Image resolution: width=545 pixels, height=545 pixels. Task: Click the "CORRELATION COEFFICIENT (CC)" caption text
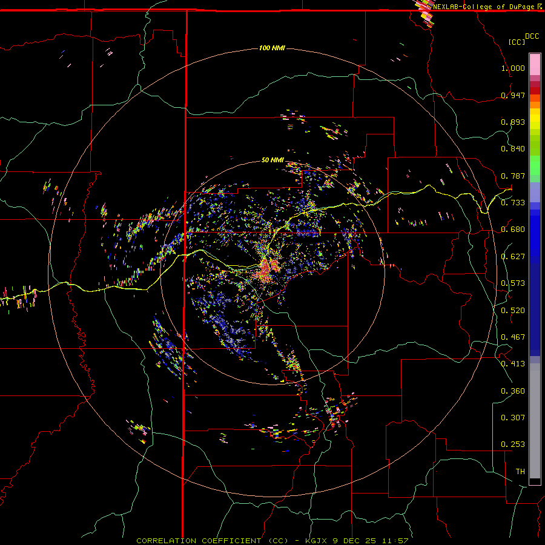coord(212,541)
